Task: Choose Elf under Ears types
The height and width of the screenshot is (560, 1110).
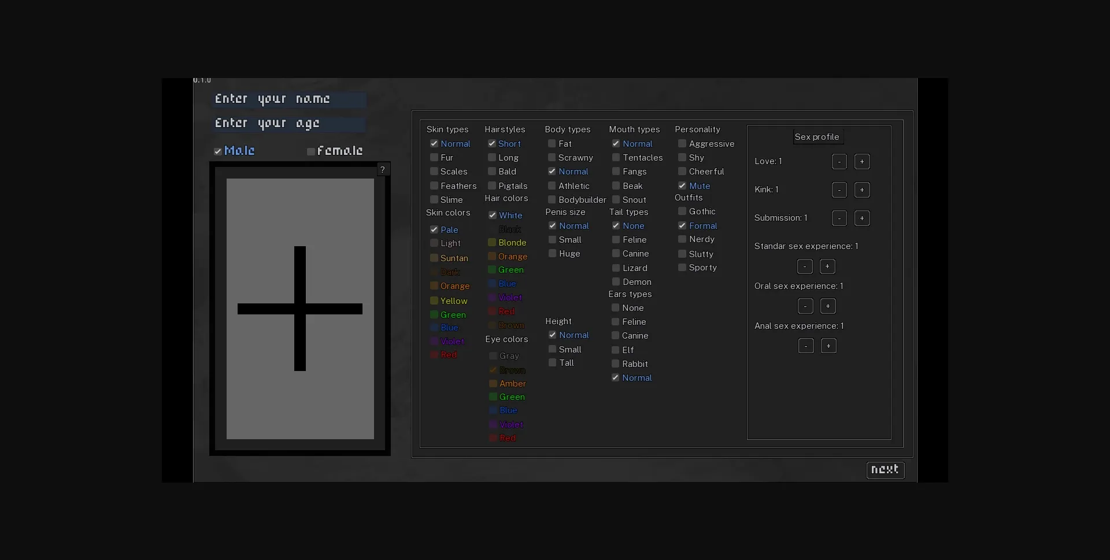Action: pos(616,350)
